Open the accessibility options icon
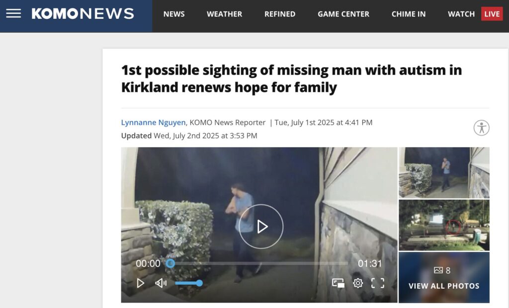This screenshot has width=509, height=308. click(481, 128)
